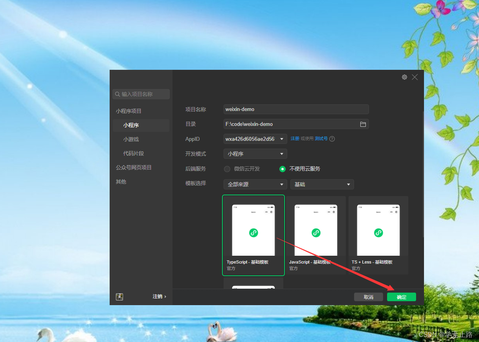This screenshot has width=479, height=342.
Task: Select the TypeScript - 基础模板 template
Action: point(253,235)
